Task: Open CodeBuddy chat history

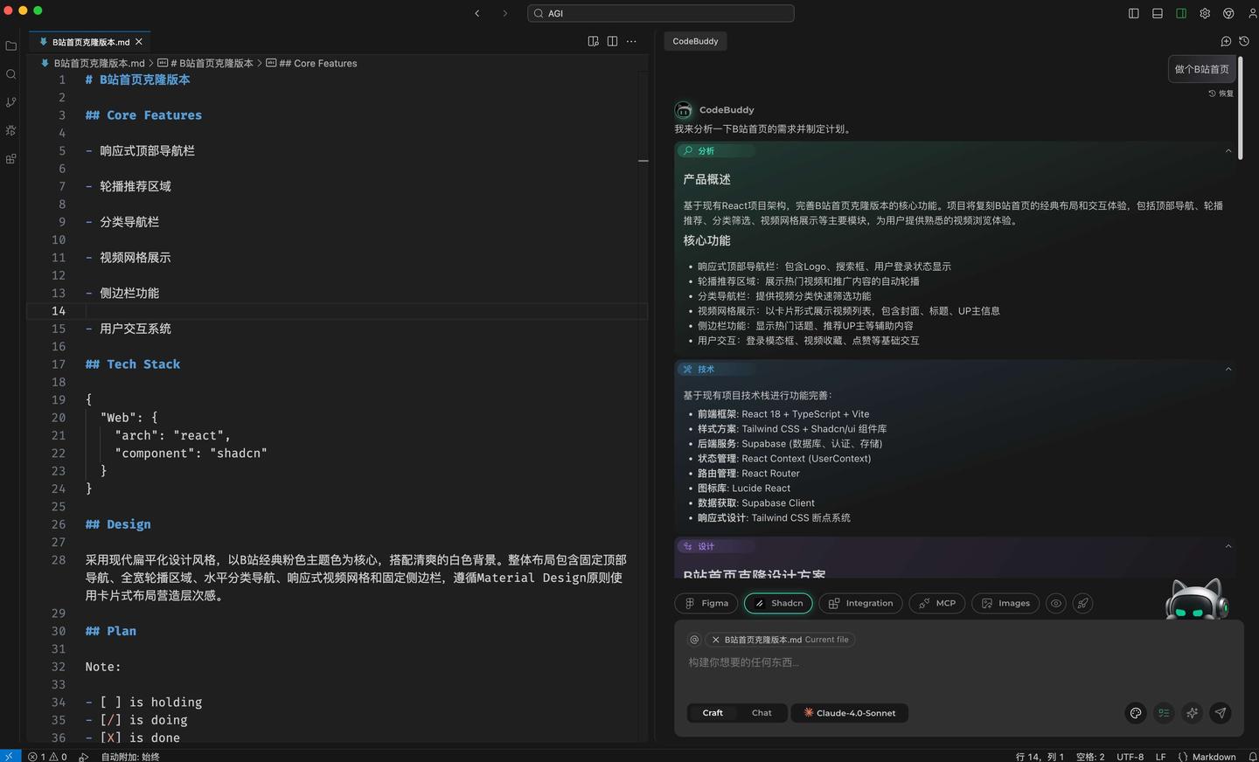Action: (x=1244, y=41)
